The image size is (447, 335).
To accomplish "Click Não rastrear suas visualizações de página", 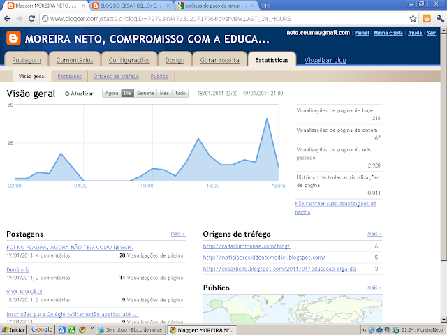I will pyautogui.click(x=335, y=208).
